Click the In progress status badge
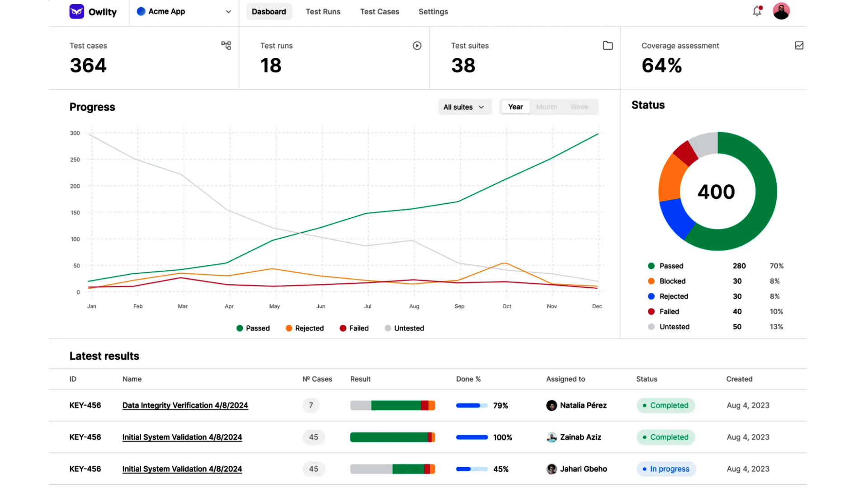 (x=666, y=469)
